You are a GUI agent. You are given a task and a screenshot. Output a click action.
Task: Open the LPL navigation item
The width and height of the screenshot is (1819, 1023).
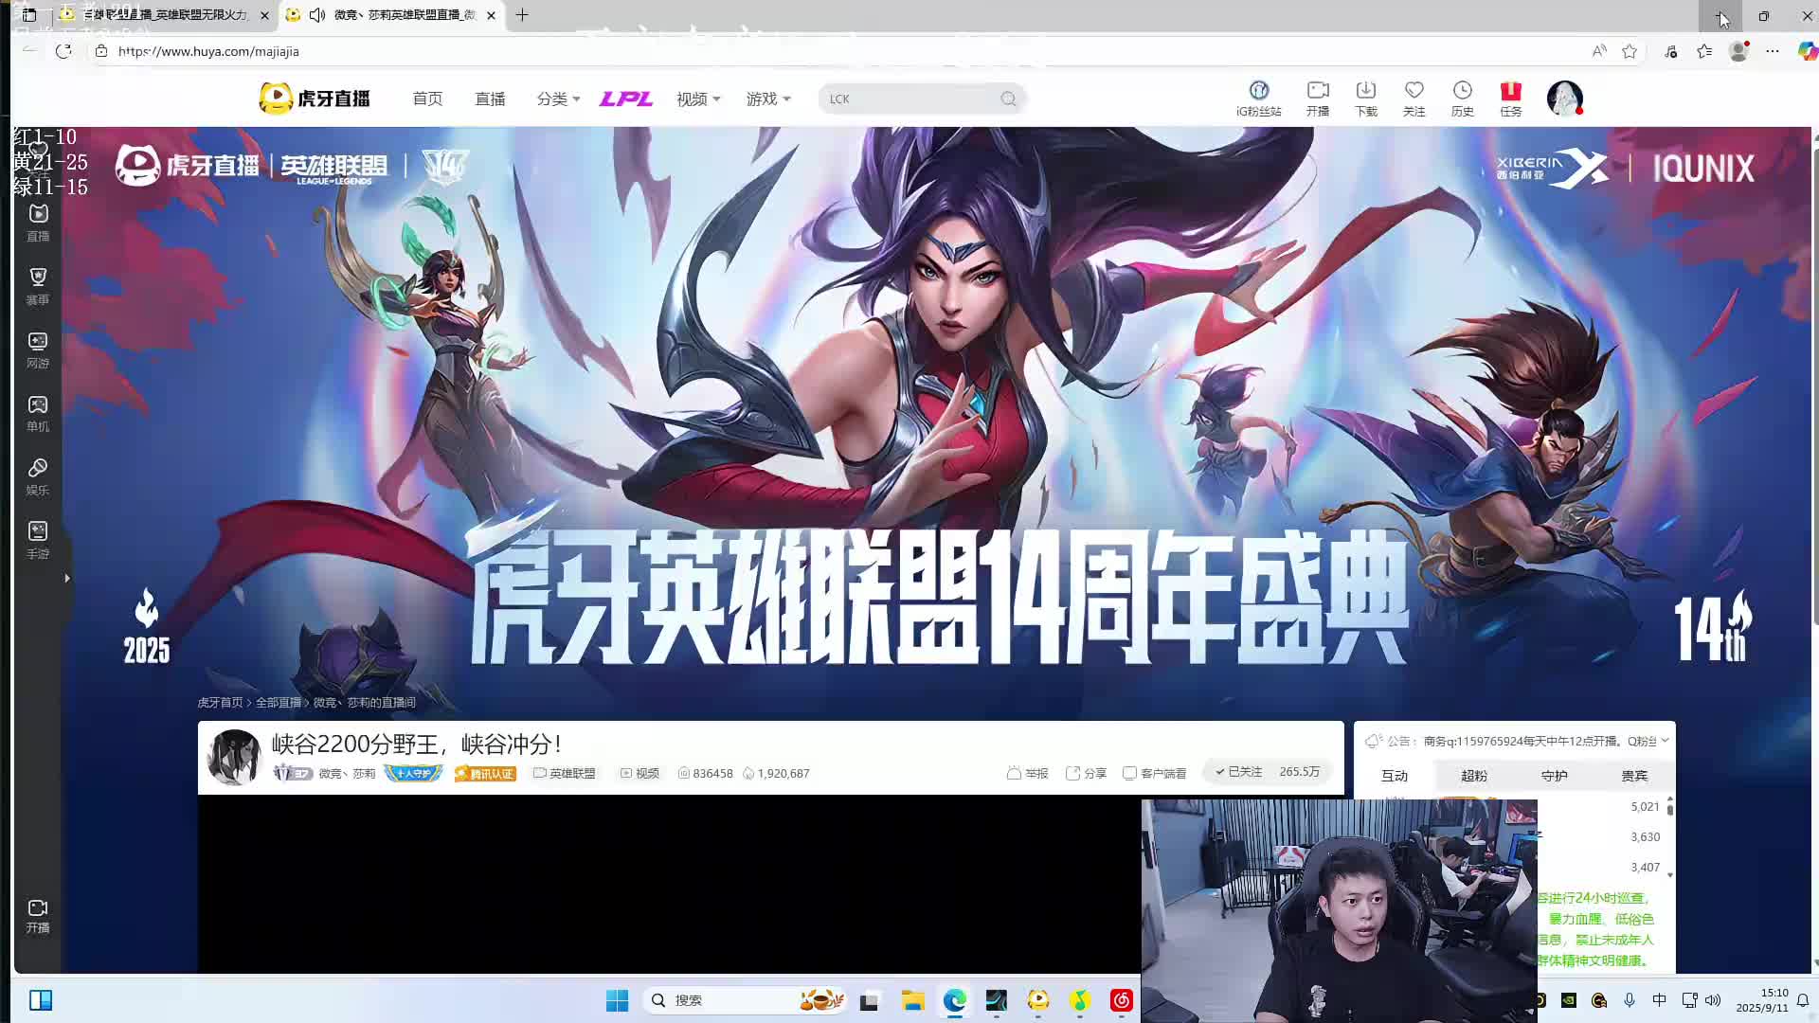(625, 99)
